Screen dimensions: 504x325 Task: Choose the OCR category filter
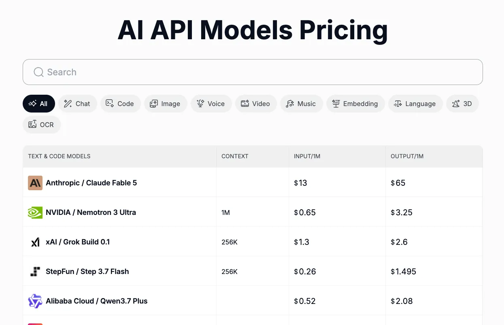[42, 125]
